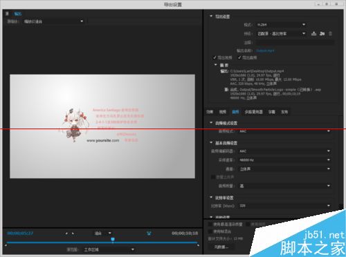Image resolution: width=346 pixels, height=257 pixels.
Task: Open the Sample Rate dropdown 48000 Hz
Action: tap(285, 160)
